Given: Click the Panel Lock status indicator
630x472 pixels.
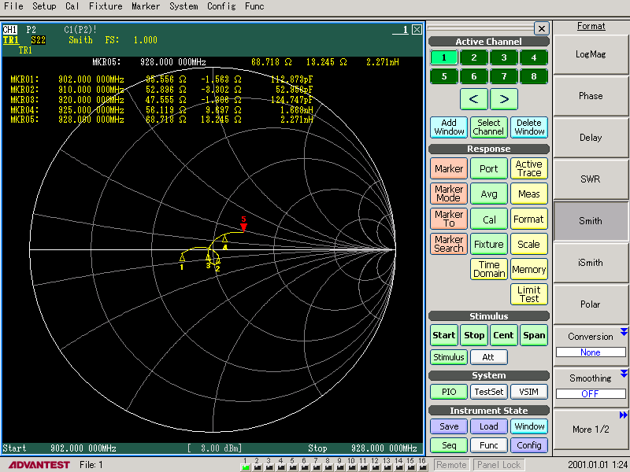Looking at the screenshot, I should coord(498,464).
